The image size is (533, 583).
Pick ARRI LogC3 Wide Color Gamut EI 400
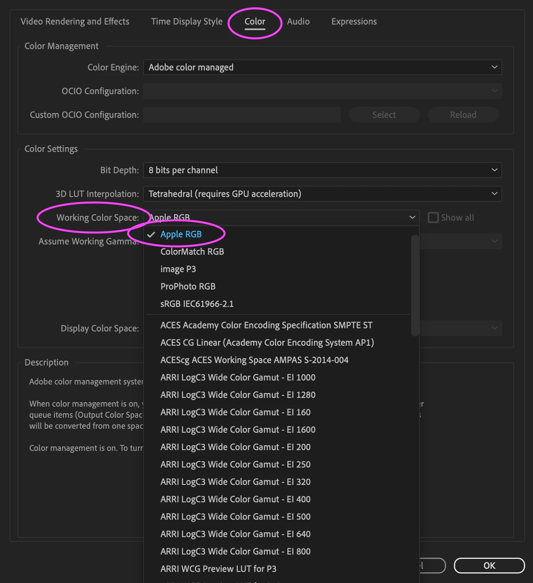[277, 499]
